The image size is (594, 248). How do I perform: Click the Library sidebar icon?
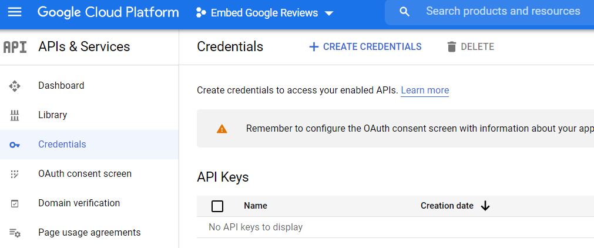point(15,115)
